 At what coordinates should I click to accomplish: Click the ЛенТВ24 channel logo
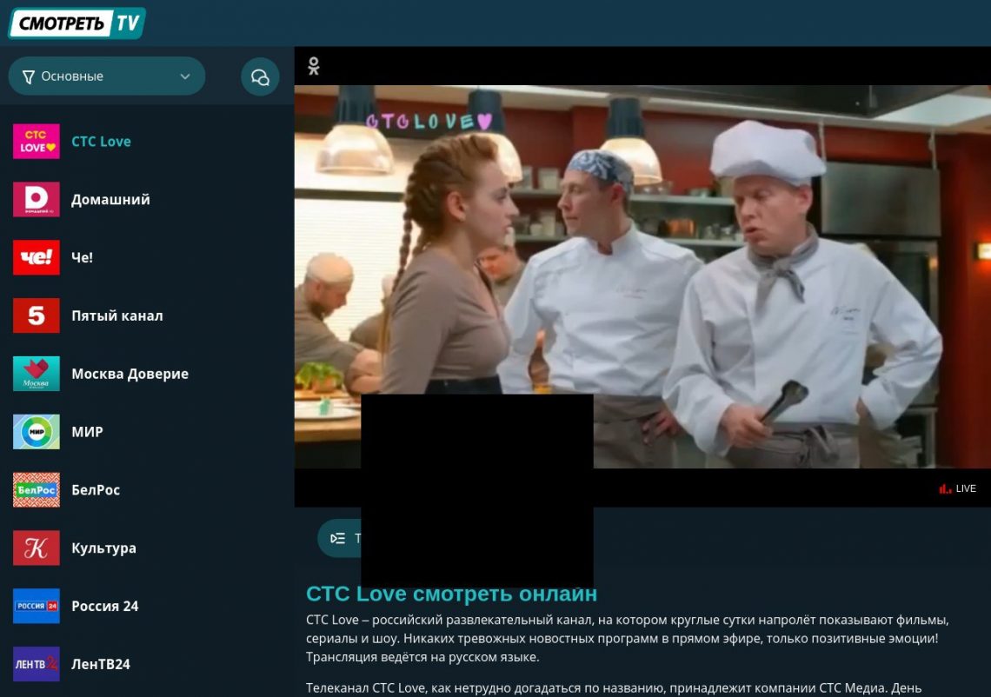click(x=37, y=664)
